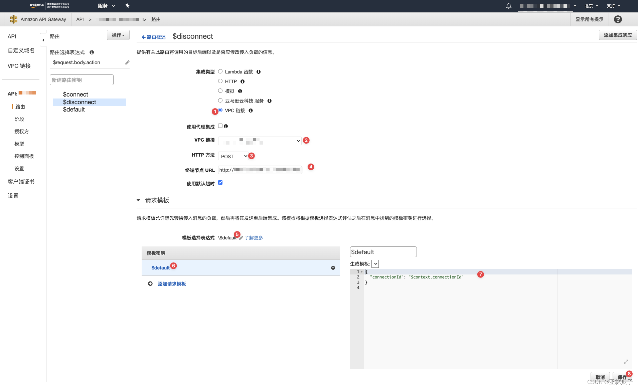The image size is (638, 388).
Task: Click the Amazon API Gateway logo icon
Action: [13, 19]
